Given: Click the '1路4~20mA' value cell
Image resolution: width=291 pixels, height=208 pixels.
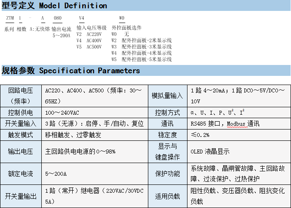Looking at the screenshot, I should click(239, 96).
